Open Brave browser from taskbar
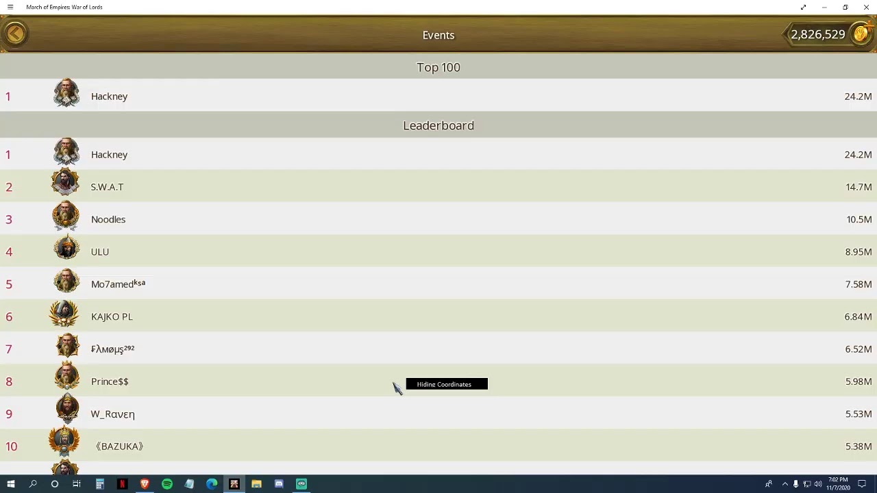The height and width of the screenshot is (493, 877). pyautogui.click(x=145, y=484)
